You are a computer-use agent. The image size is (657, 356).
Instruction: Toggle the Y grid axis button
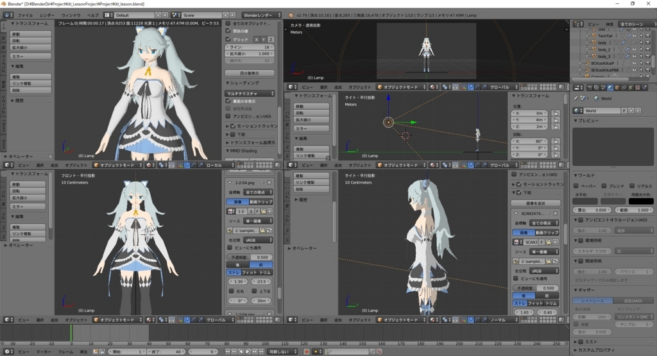point(264,39)
